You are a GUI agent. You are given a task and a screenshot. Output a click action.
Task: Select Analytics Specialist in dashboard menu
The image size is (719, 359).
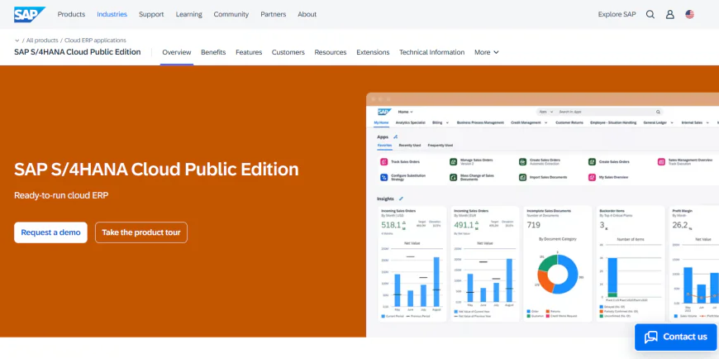[411, 122]
